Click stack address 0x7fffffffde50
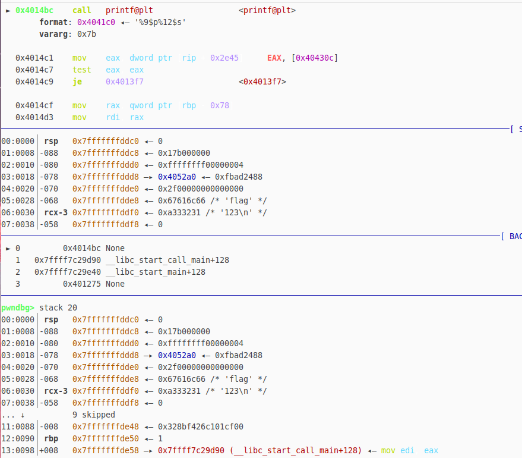The width and height of the screenshot is (522, 458). coord(106,439)
